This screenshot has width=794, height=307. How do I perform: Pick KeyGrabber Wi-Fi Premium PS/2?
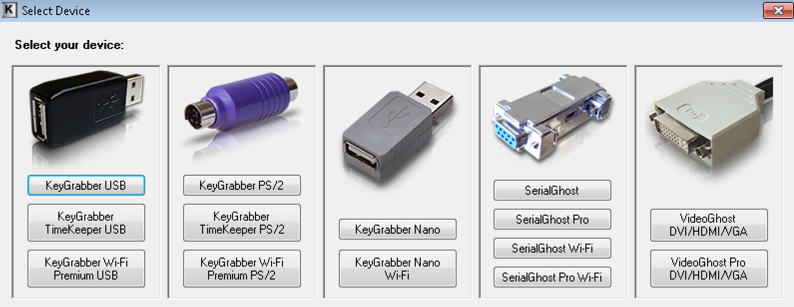[x=242, y=269]
